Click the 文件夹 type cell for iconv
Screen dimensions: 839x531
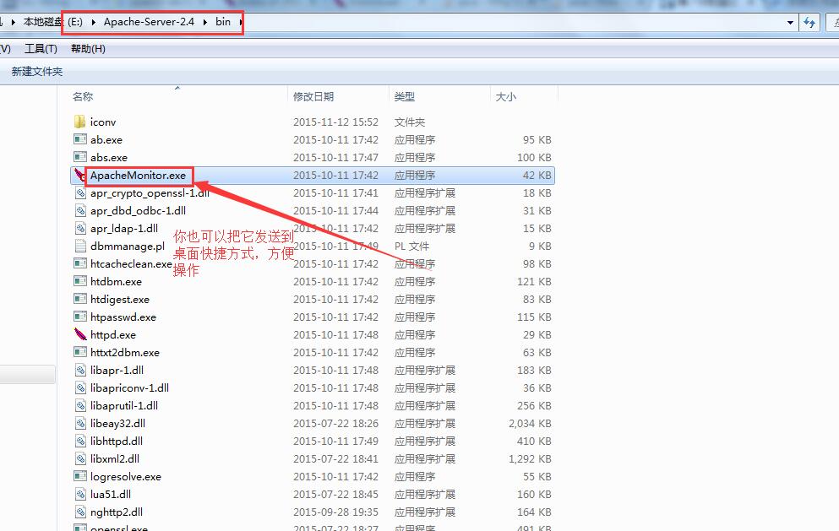409,122
